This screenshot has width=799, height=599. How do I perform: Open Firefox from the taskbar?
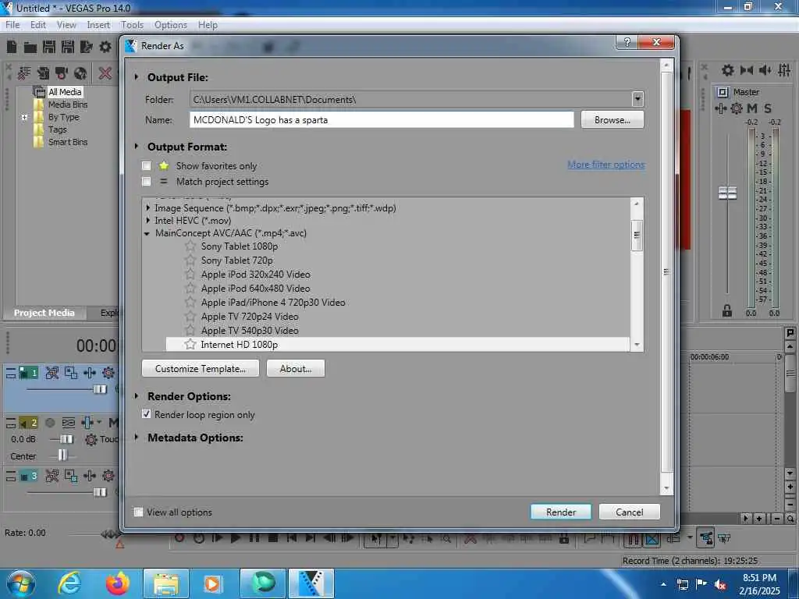click(x=118, y=583)
